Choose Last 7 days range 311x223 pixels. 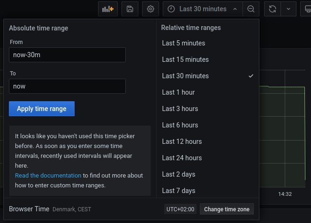click(178, 191)
